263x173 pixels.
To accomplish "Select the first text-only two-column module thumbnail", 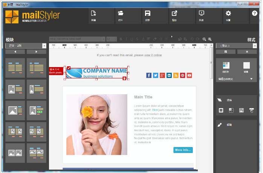I will (15, 68).
